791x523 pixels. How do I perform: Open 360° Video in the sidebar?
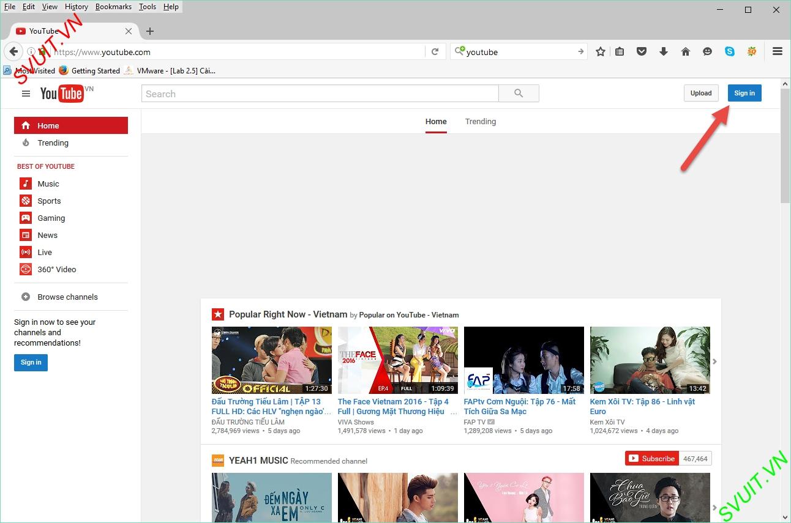[x=57, y=269]
